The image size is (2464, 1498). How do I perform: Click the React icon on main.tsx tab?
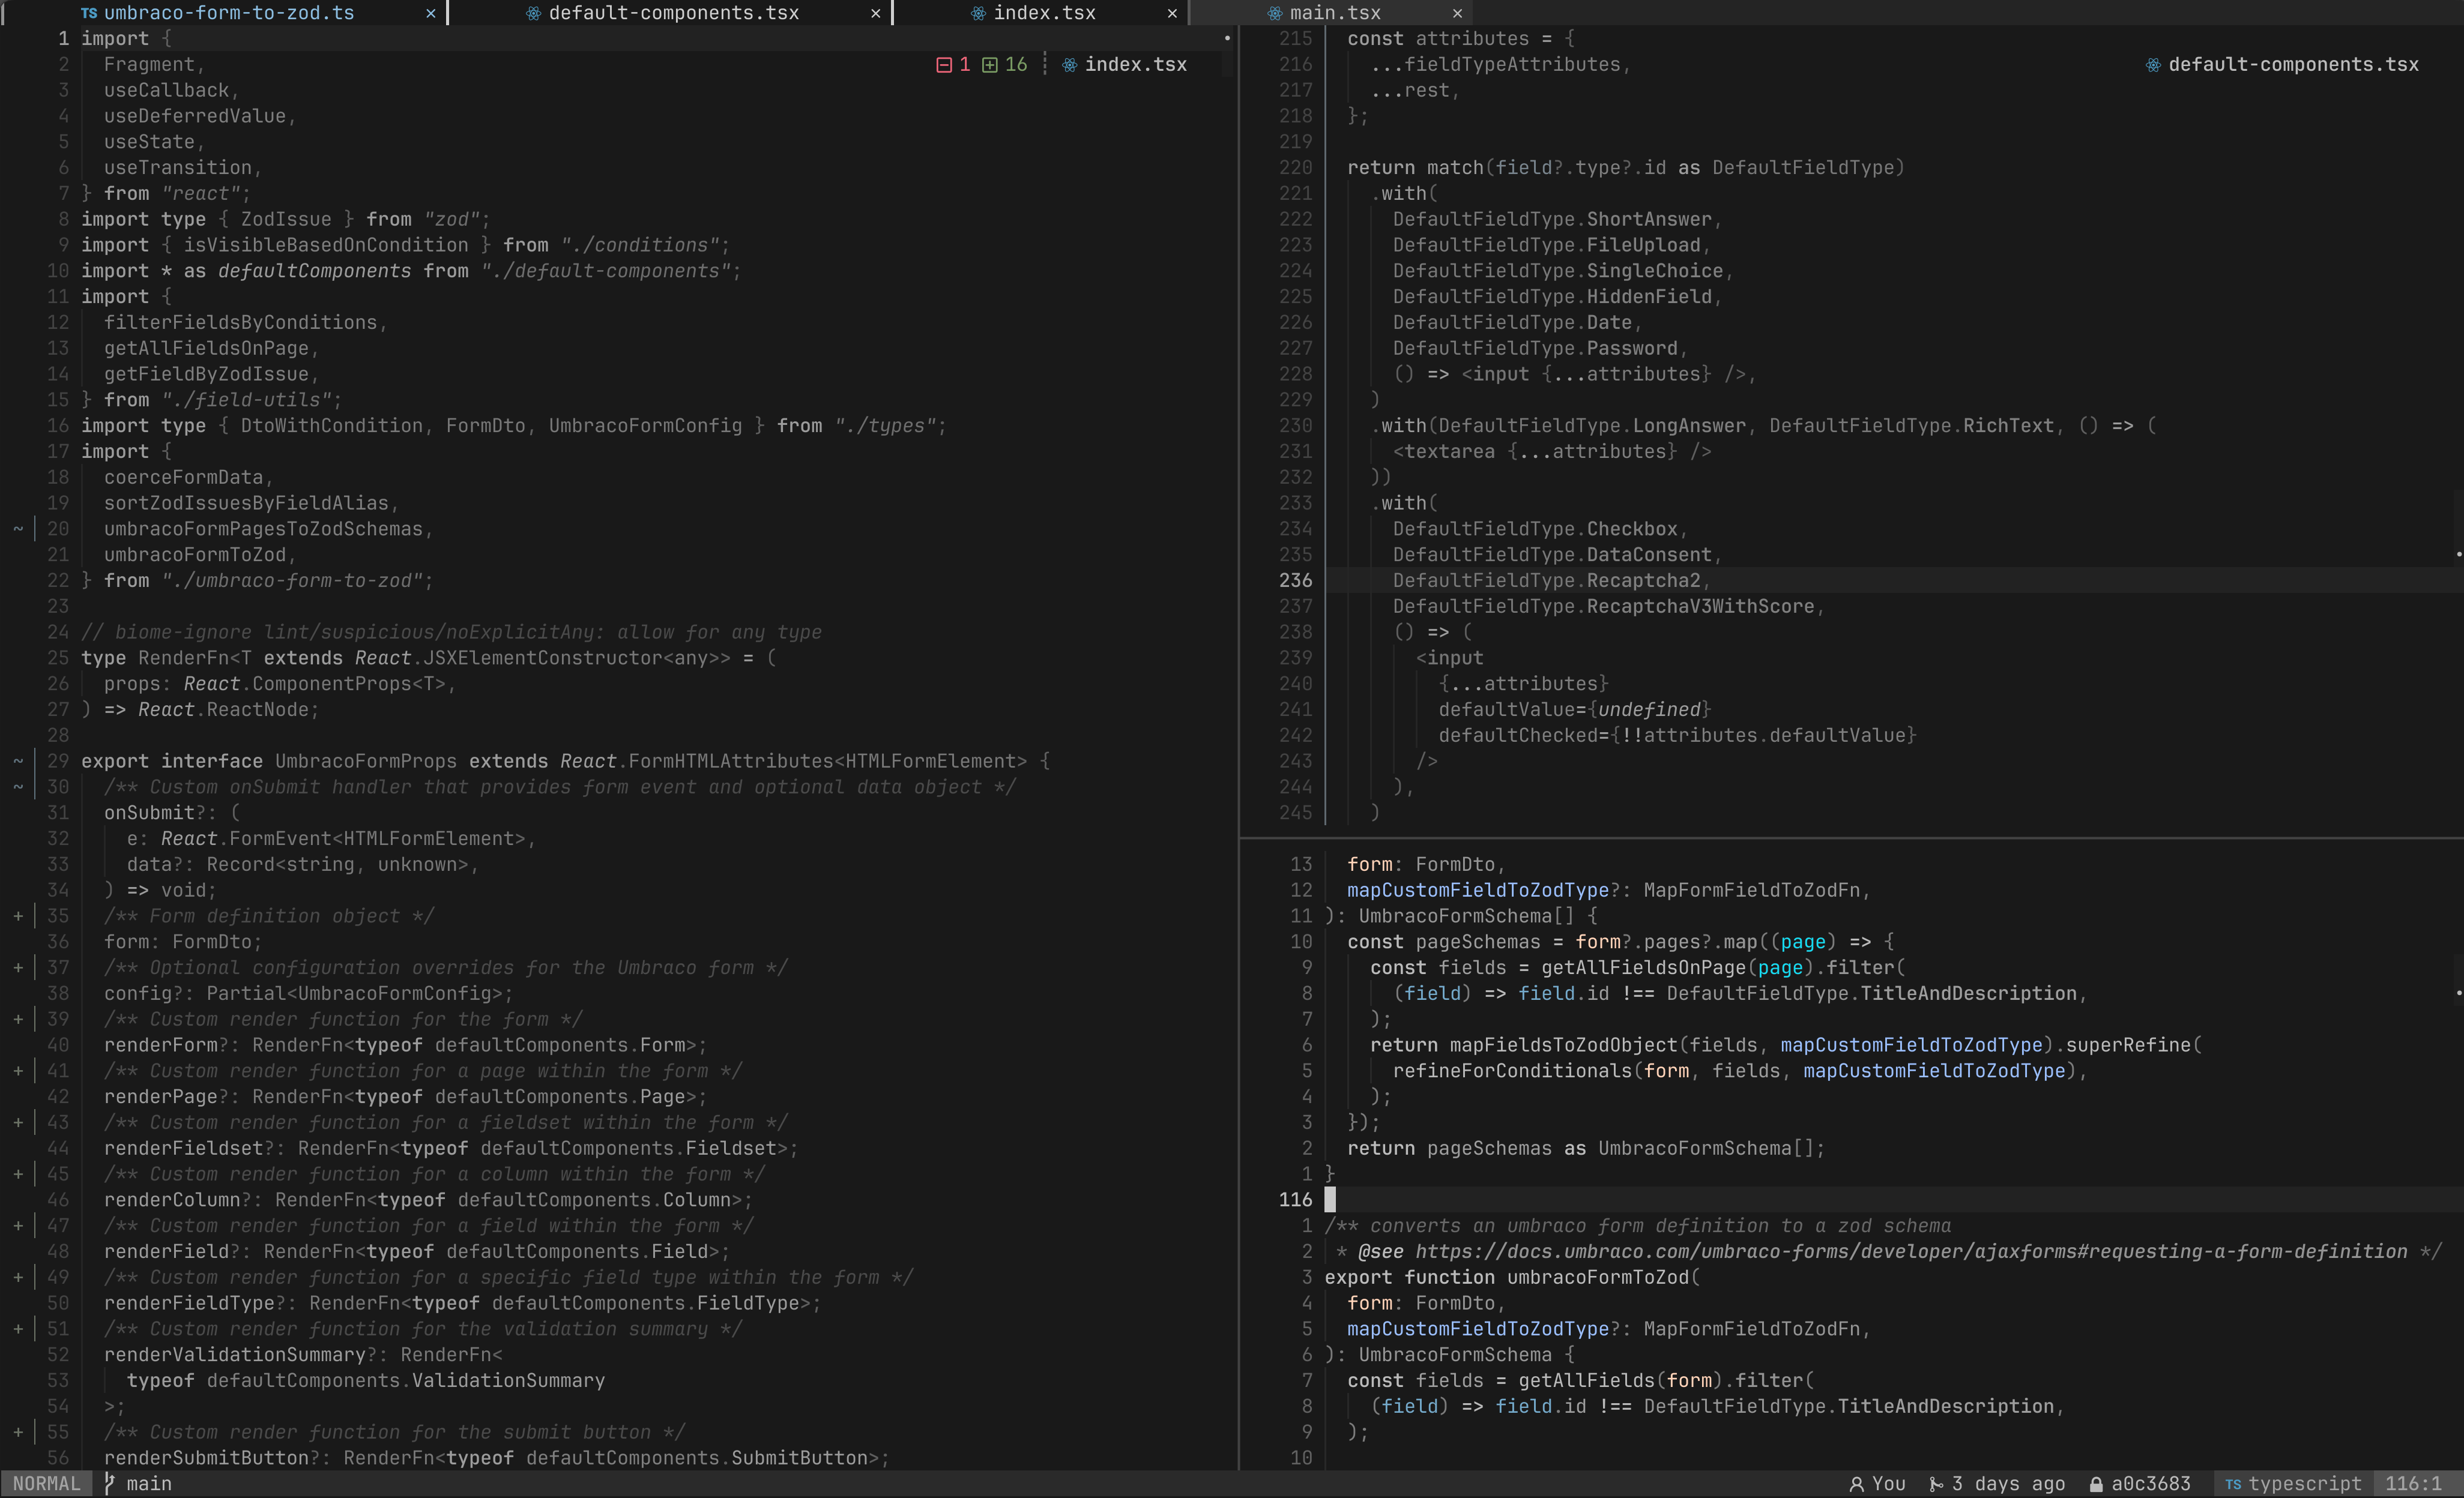click(1274, 13)
